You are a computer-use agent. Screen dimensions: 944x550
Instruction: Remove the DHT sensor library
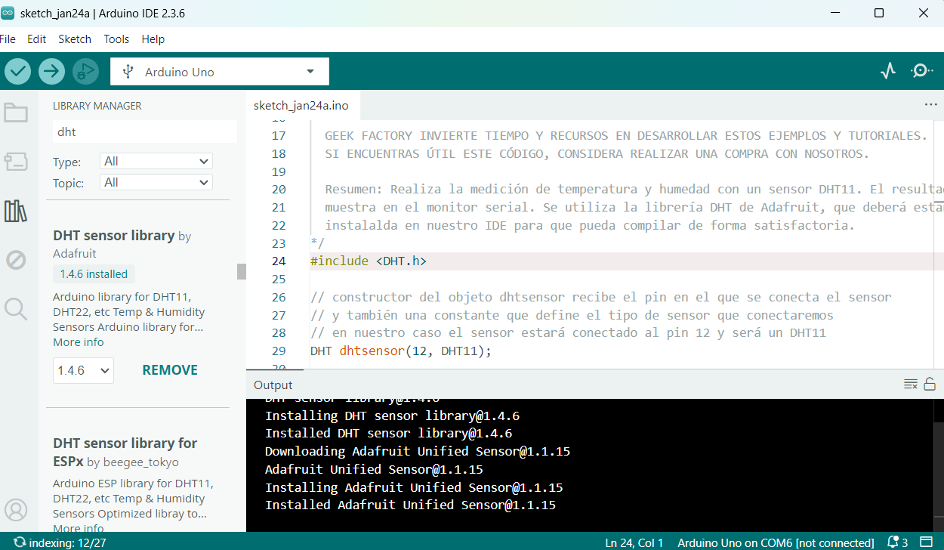170,370
